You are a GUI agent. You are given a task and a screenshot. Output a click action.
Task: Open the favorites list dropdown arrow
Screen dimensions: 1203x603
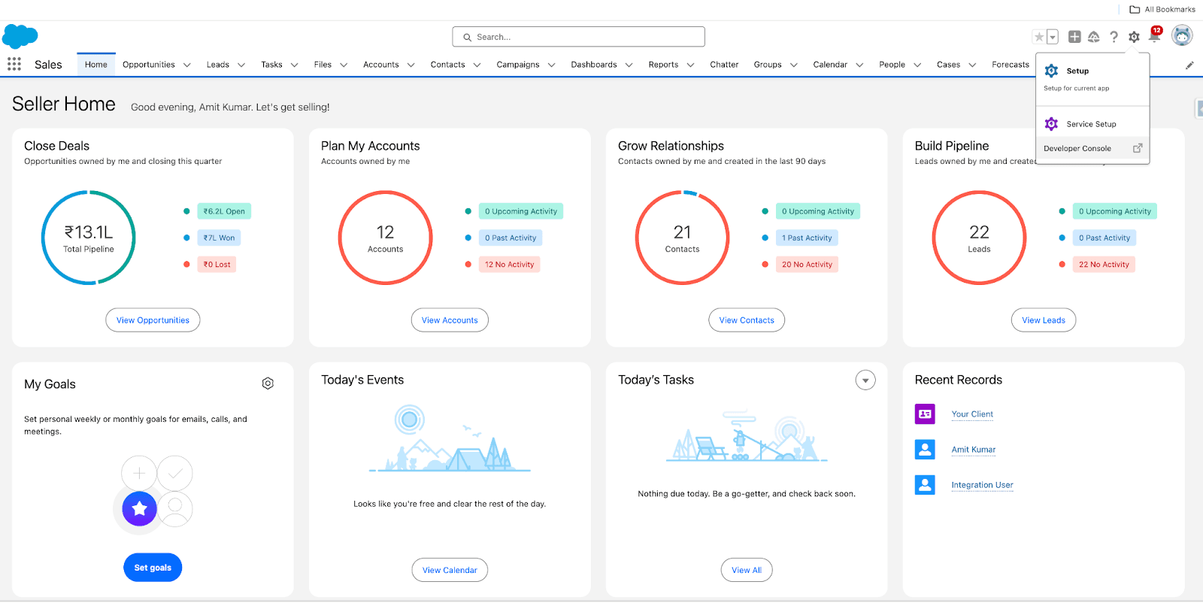[1053, 37]
